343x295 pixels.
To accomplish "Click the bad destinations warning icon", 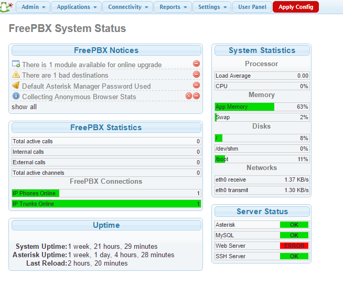I will [16, 75].
